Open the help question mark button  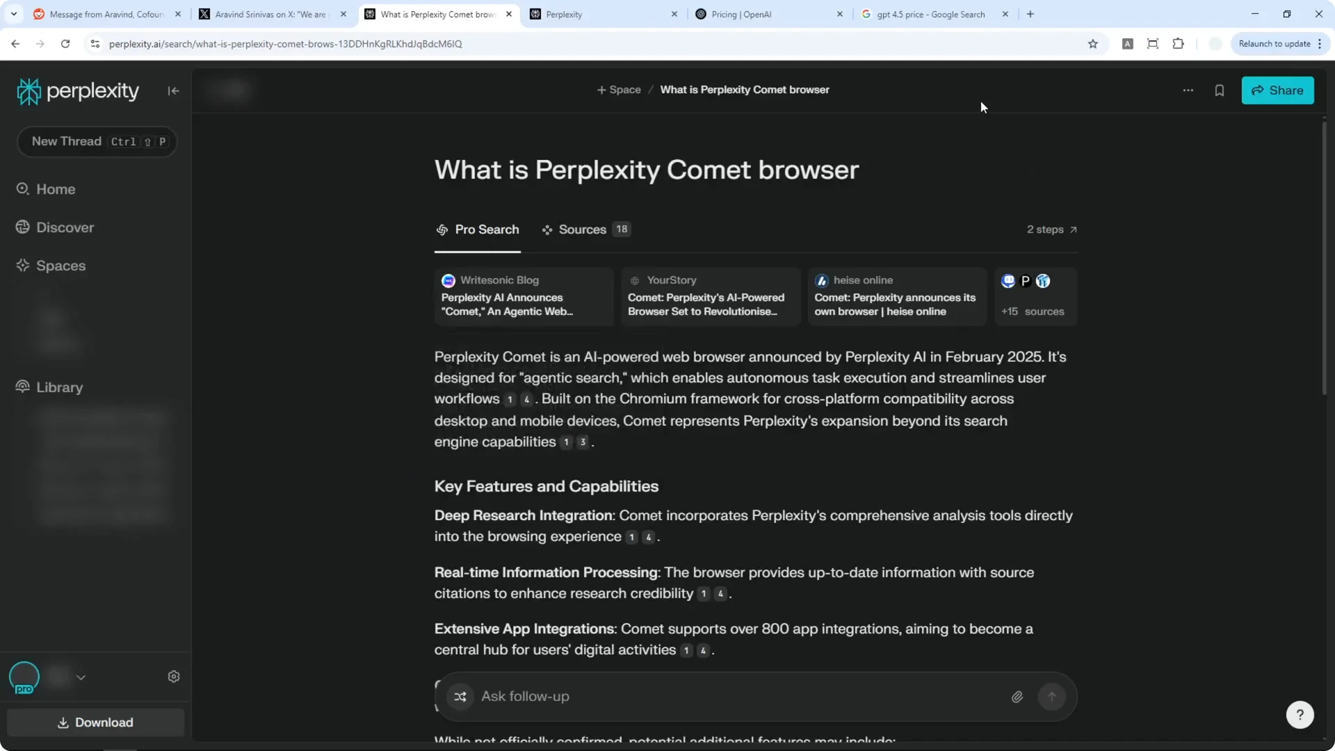1300,714
